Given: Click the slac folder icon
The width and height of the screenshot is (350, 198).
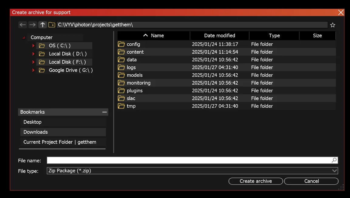Looking at the screenshot, I should pyautogui.click(x=121, y=98).
